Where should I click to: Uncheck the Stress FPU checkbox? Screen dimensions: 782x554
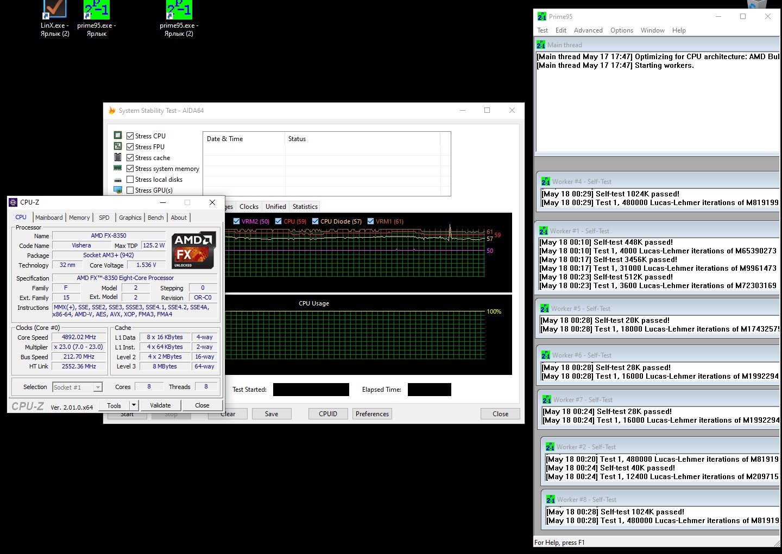click(x=130, y=147)
